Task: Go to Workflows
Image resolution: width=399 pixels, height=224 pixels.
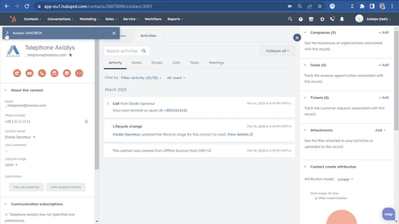Action: [153, 19]
